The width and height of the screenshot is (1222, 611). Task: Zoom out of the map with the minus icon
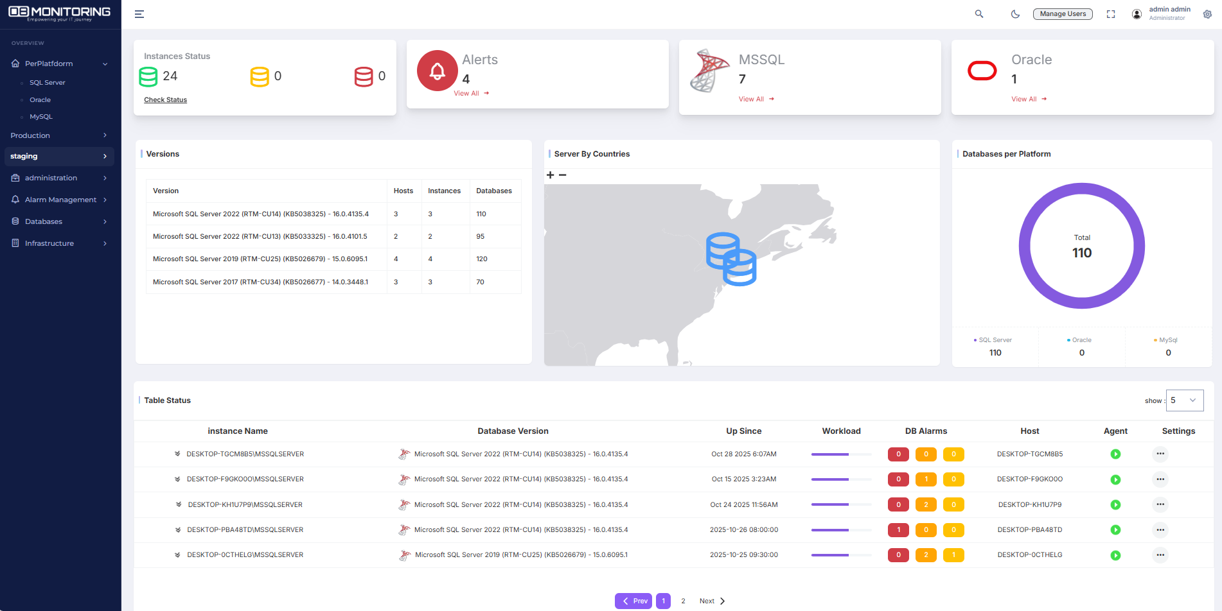tap(563, 175)
